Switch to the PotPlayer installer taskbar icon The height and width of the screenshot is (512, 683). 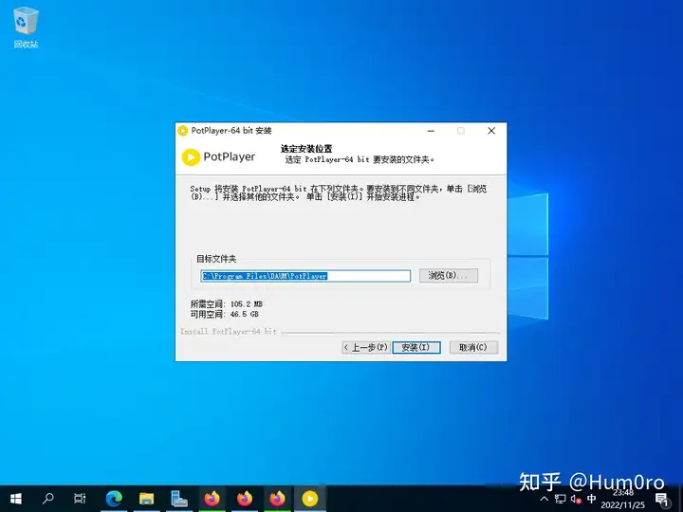tap(309, 499)
